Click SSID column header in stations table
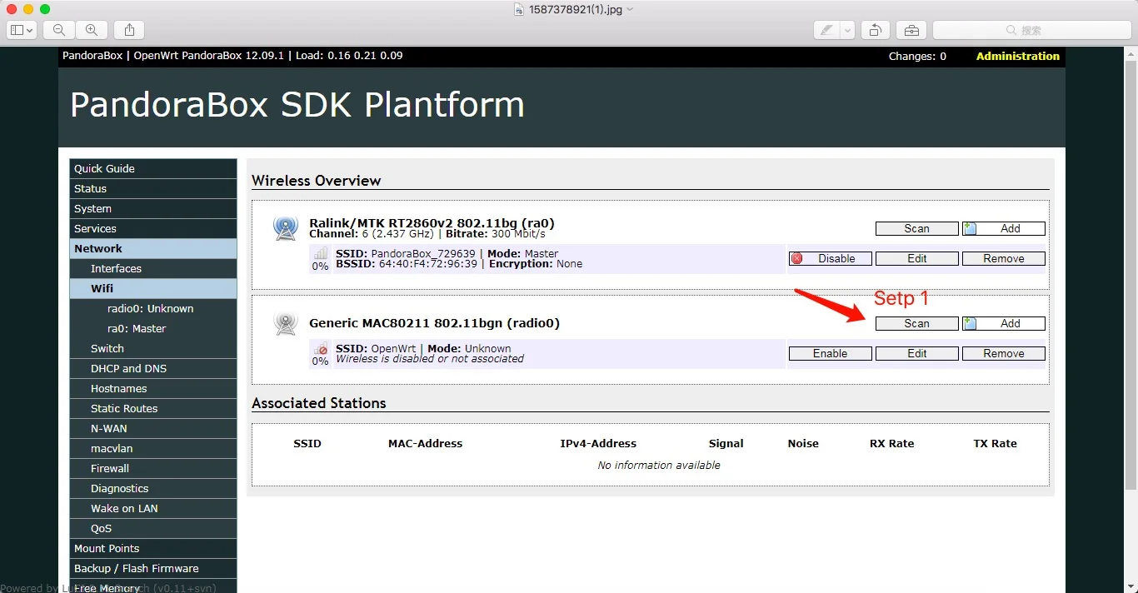The width and height of the screenshot is (1138, 593). click(307, 443)
